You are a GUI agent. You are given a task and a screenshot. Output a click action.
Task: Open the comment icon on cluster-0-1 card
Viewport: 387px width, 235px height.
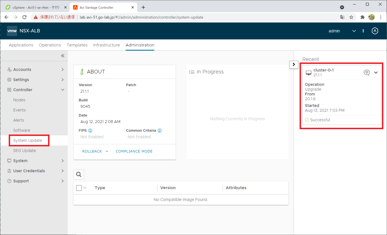point(367,73)
